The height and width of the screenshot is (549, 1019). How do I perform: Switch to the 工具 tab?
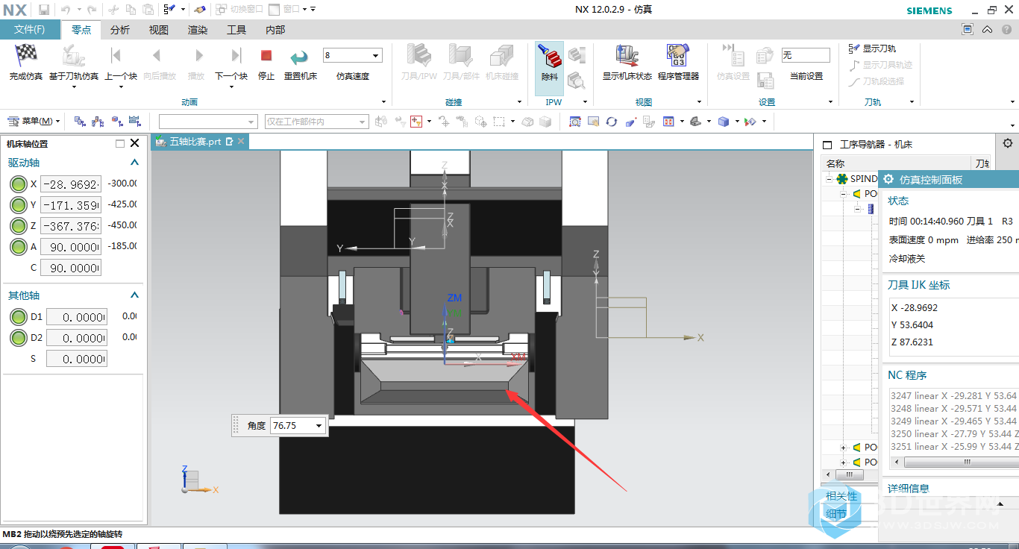(236, 30)
